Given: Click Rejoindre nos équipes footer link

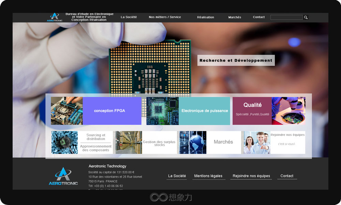Looking at the screenshot, I should click(x=251, y=176).
